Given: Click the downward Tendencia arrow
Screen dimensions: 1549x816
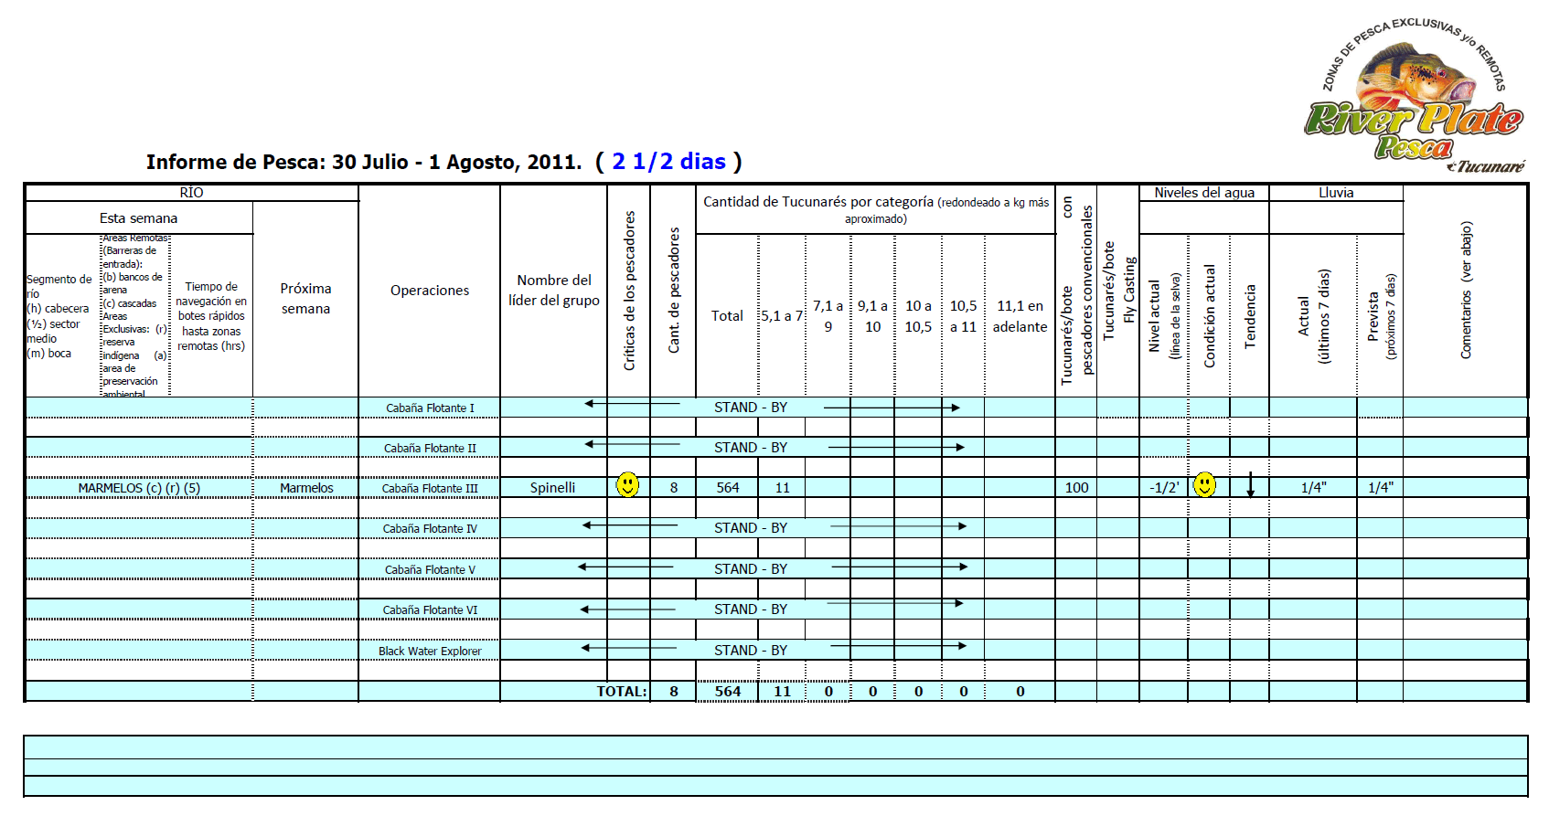Looking at the screenshot, I should (x=1250, y=485).
